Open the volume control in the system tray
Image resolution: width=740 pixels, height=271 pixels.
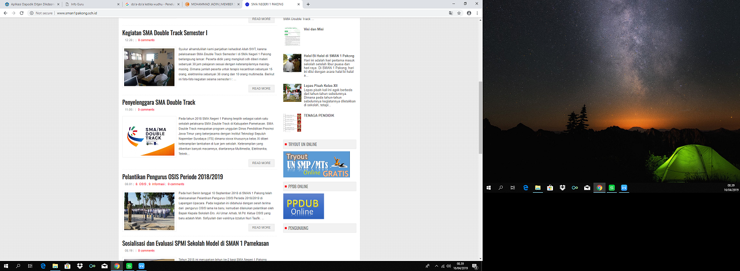448,266
